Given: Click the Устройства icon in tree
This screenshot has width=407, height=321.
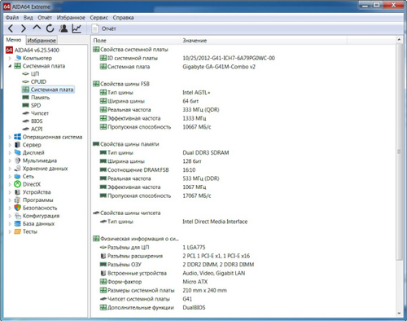Looking at the screenshot, I should [17, 192].
